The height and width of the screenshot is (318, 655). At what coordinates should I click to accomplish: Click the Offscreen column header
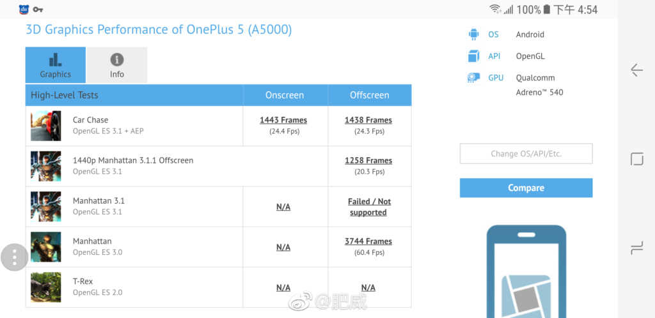(x=370, y=95)
